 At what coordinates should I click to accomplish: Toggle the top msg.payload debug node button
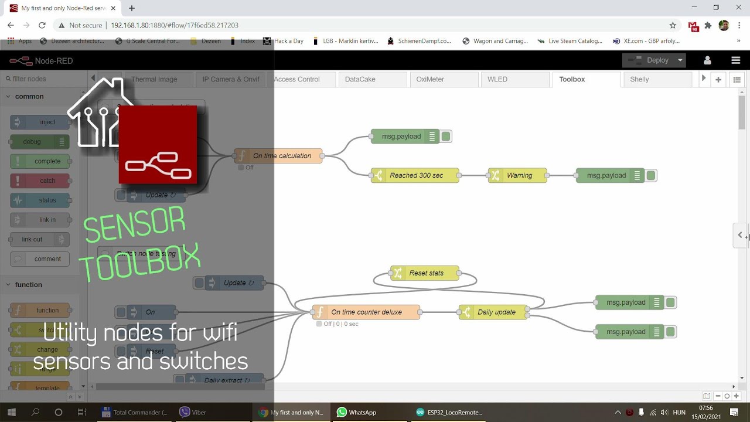click(x=446, y=137)
